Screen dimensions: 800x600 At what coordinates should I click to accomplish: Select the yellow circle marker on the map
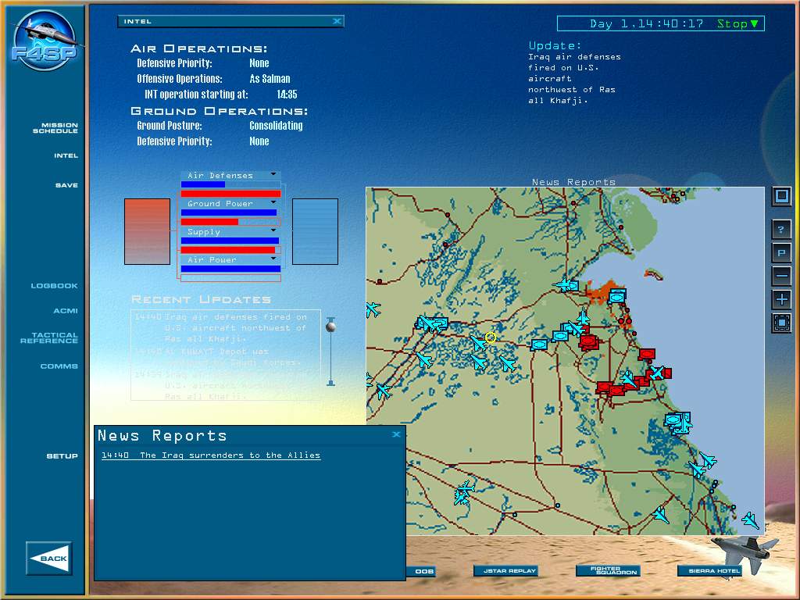click(491, 337)
